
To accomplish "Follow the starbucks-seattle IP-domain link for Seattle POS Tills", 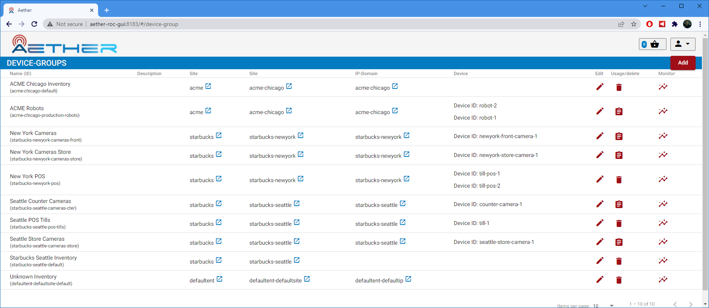I will click(x=403, y=223).
